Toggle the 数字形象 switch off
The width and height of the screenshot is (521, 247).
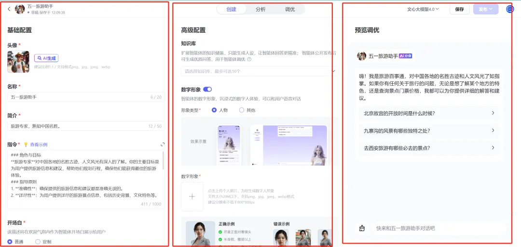pos(207,89)
